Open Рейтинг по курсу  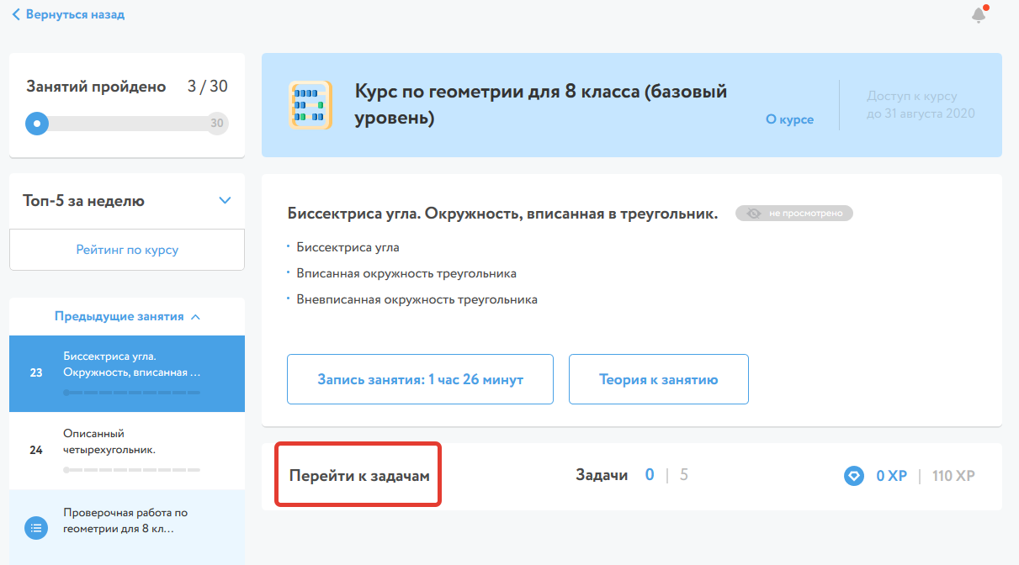click(127, 250)
